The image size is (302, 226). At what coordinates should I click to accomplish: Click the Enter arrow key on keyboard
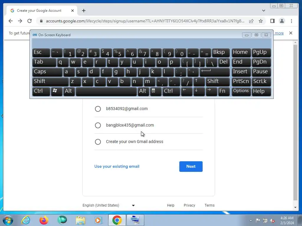(x=215, y=72)
